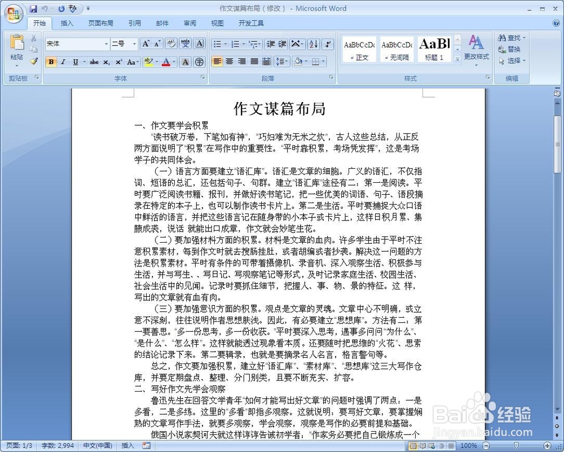Toggle Align Right paragraph alignment

[242, 62]
